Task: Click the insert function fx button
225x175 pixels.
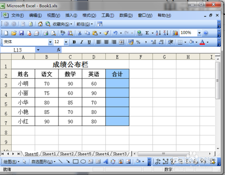Action: tap(58, 50)
